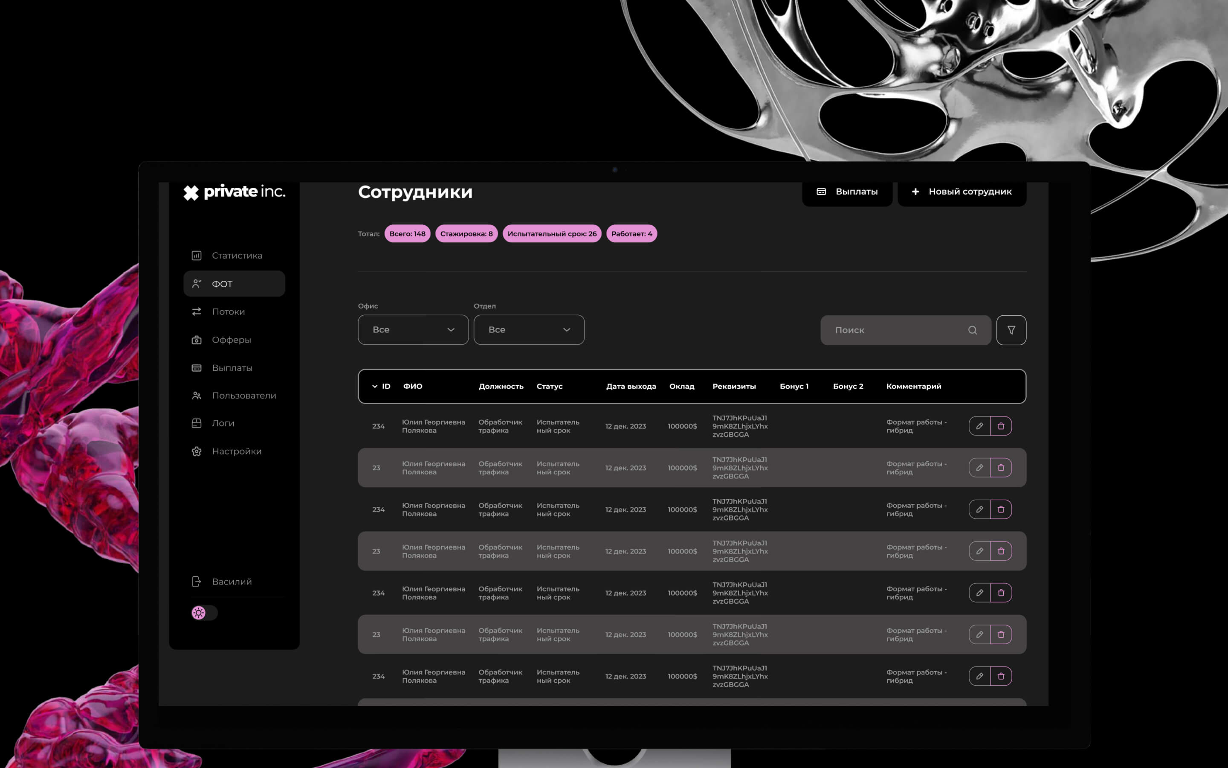Select the Испытательный срок: 26 pink chip

click(552, 234)
